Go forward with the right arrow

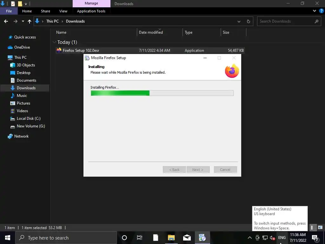pos(15,21)
